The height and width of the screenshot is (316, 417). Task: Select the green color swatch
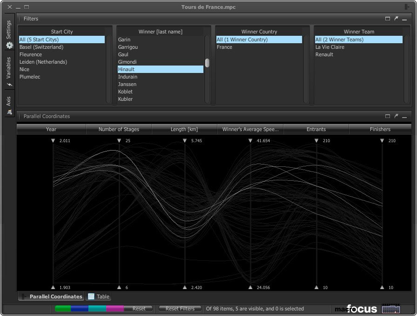pyautogui.click(x=63, y=309)
